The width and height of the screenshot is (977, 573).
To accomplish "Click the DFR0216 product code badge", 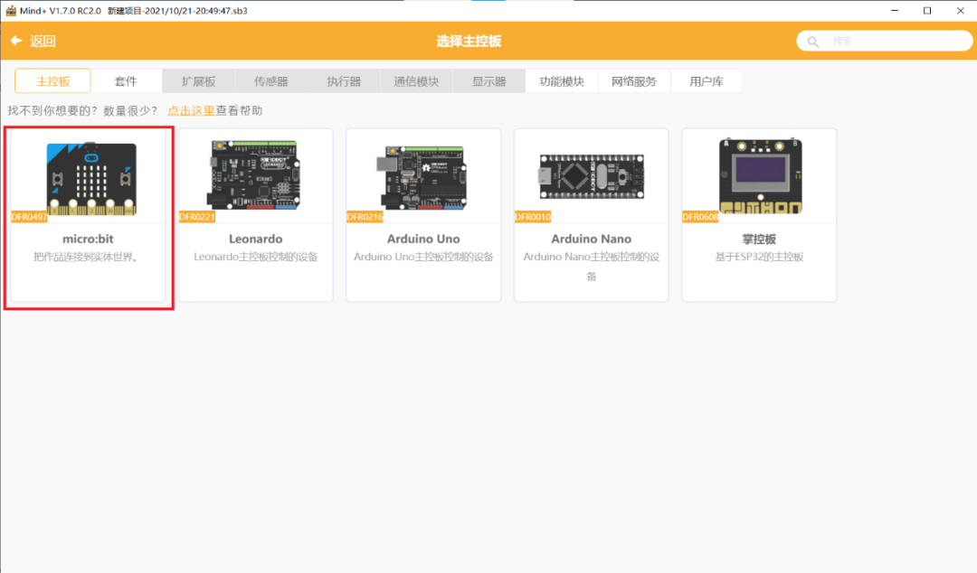I will [365, 217].
